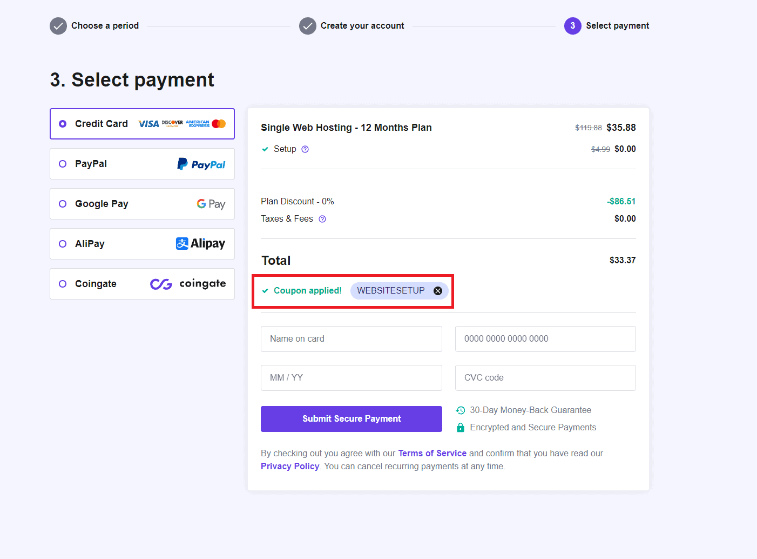This screenshot has width=757, height=559.
Task: Select Google Pay radio option
Action: tap(63, 204)
